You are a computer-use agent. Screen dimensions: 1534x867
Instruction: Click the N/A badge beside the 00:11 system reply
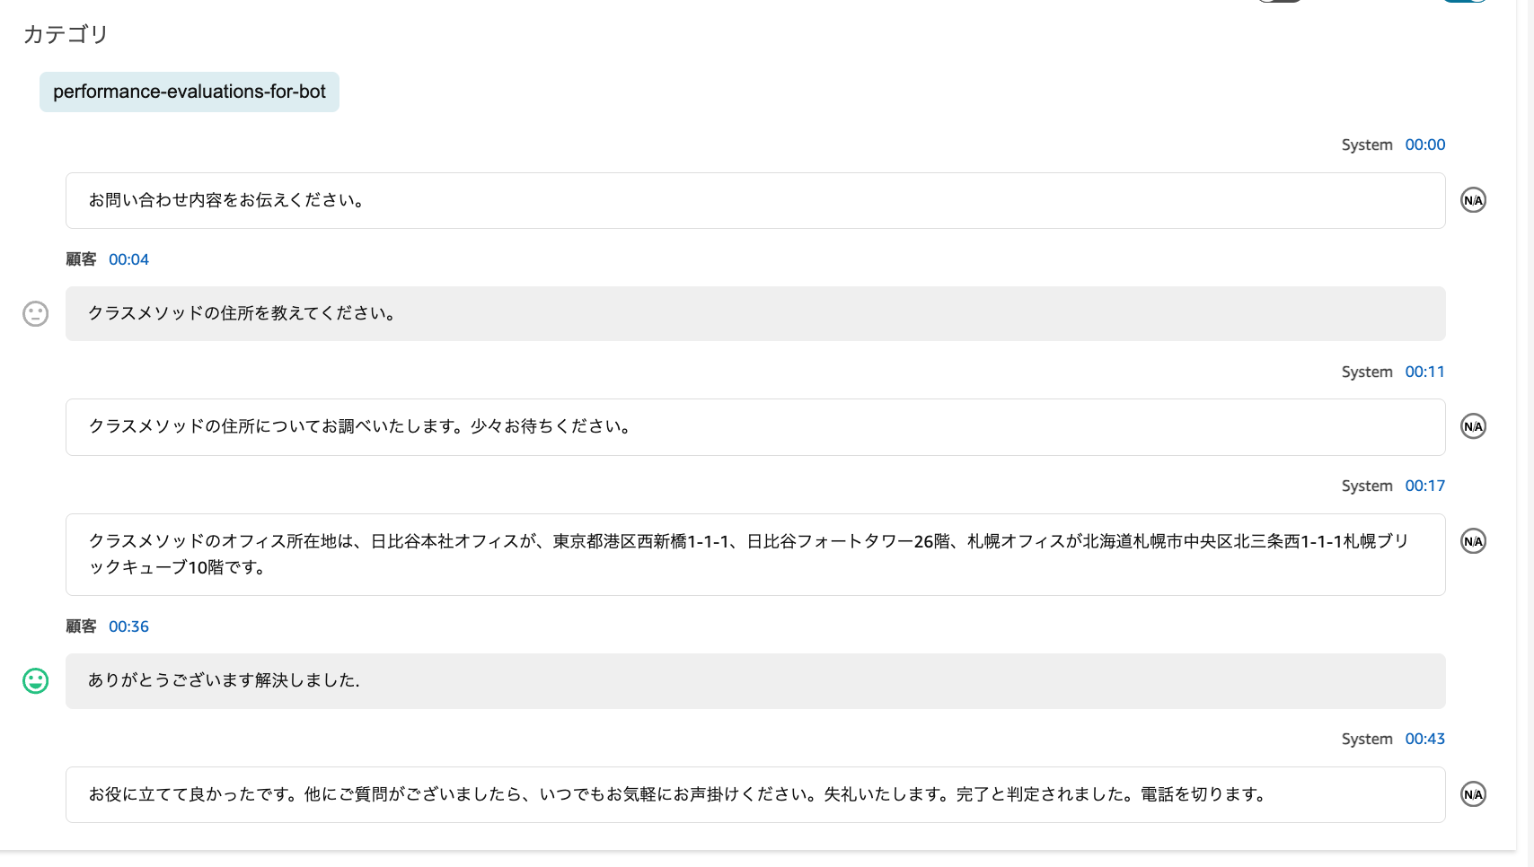point(1472,426)
